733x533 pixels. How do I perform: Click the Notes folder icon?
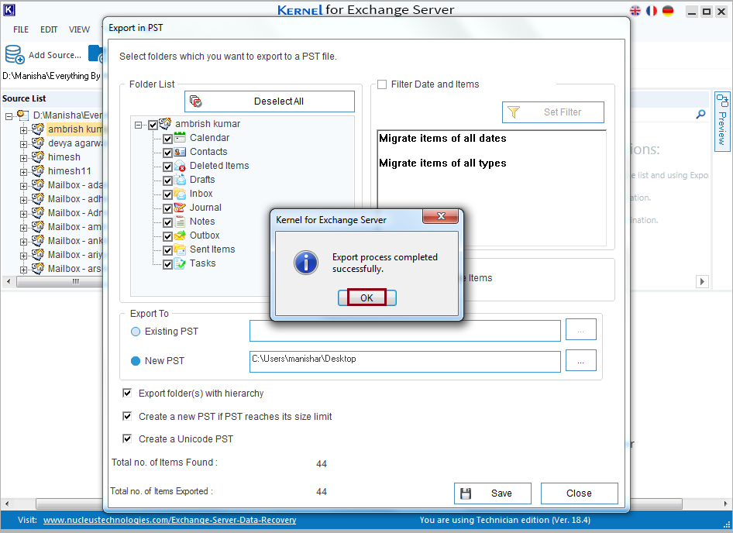tap(180, 222)
